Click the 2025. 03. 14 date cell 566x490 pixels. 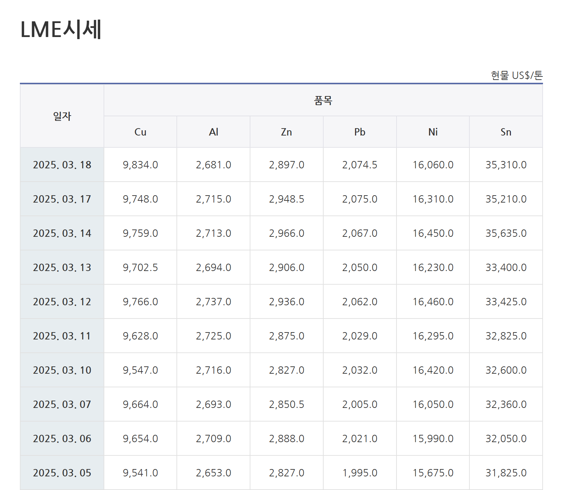62,233
